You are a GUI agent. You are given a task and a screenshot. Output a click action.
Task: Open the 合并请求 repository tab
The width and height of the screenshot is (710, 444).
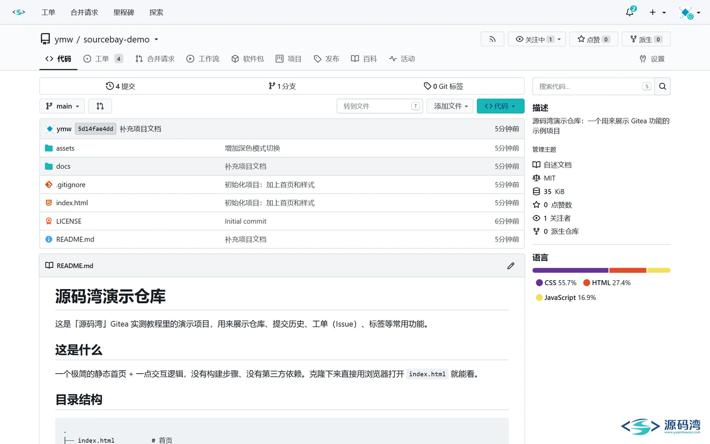[155, 59]
